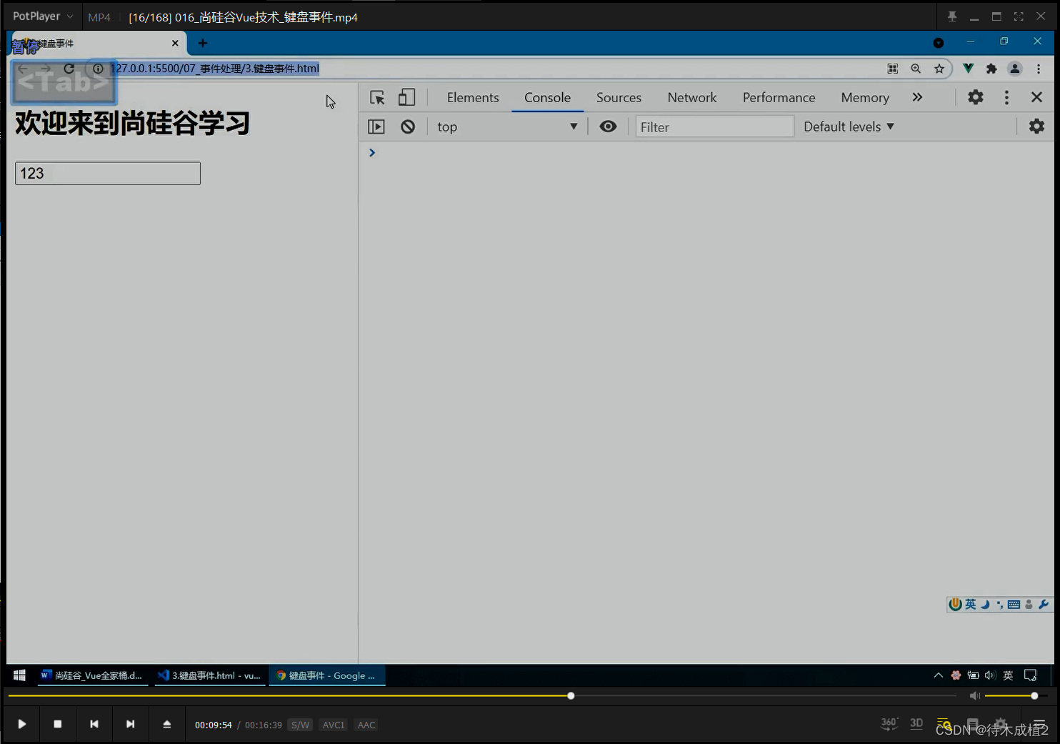Switch to the Console tab
1060x744 pixels.
pyautogui.click(x=547, y=97)
